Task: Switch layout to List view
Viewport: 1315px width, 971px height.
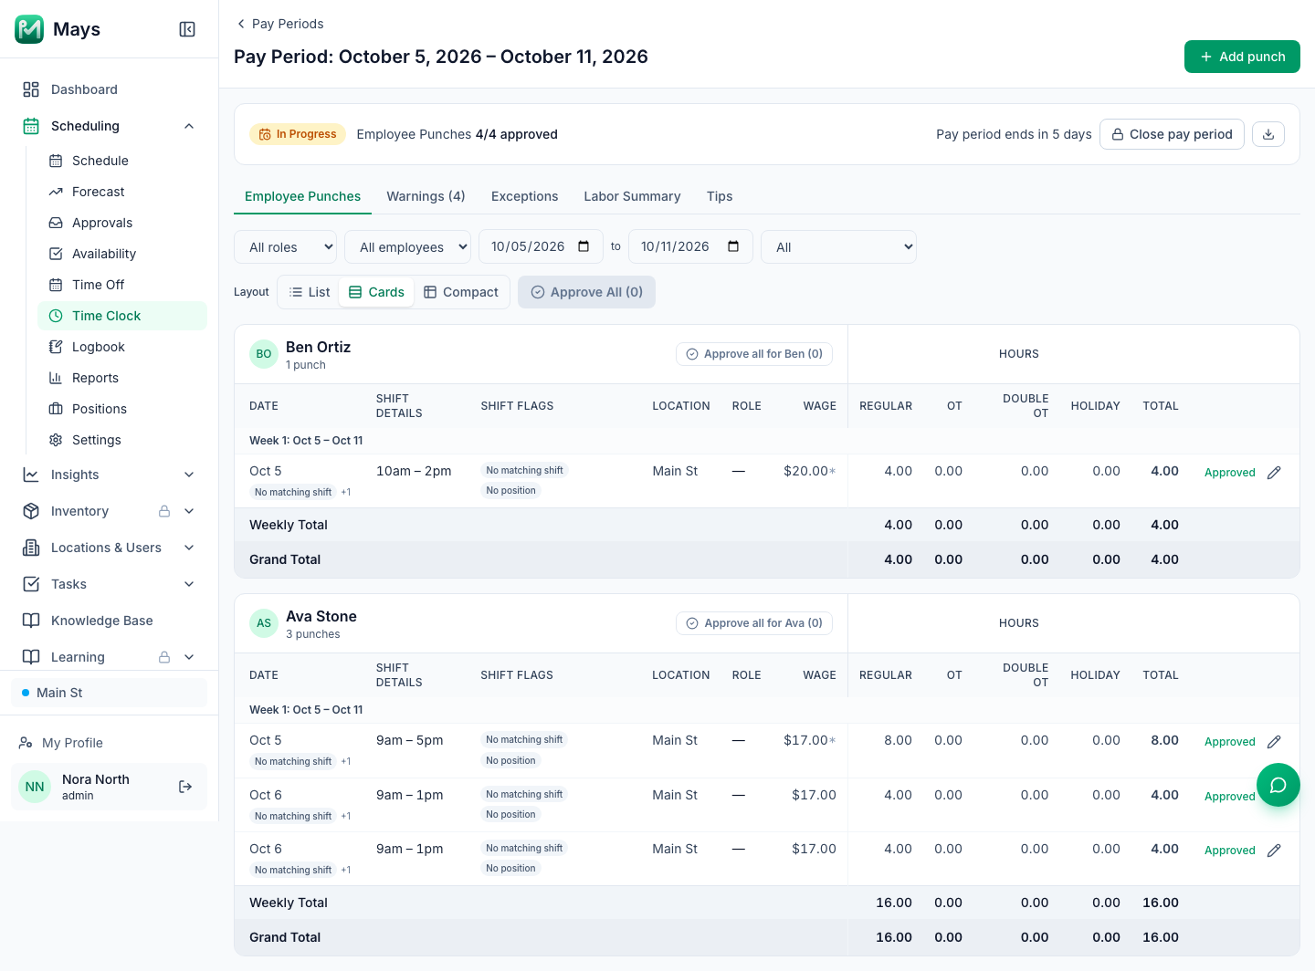Action: 309,292
